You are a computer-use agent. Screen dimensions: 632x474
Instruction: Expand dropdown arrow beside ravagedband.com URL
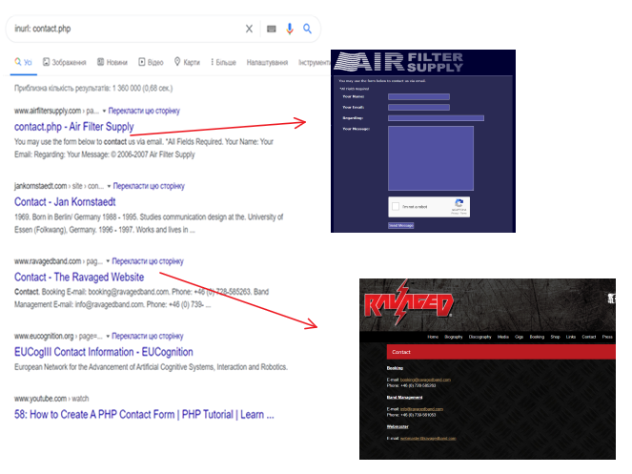[x=108, y=261]
